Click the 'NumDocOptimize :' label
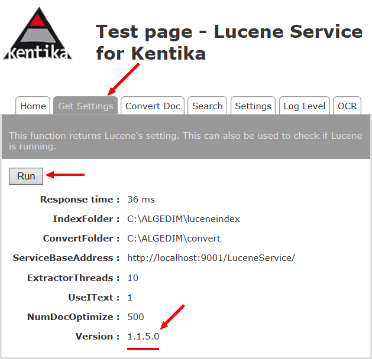 [x=73, y=317]
